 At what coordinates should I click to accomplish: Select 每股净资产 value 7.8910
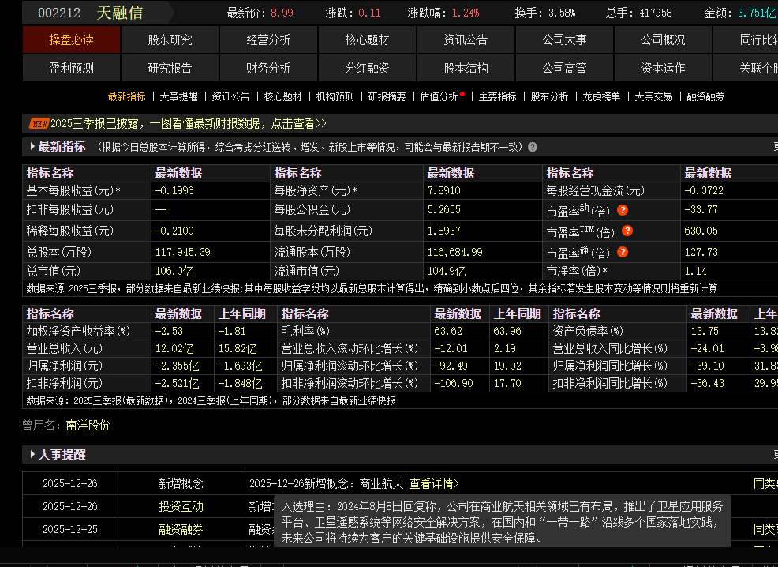(444, 190)
